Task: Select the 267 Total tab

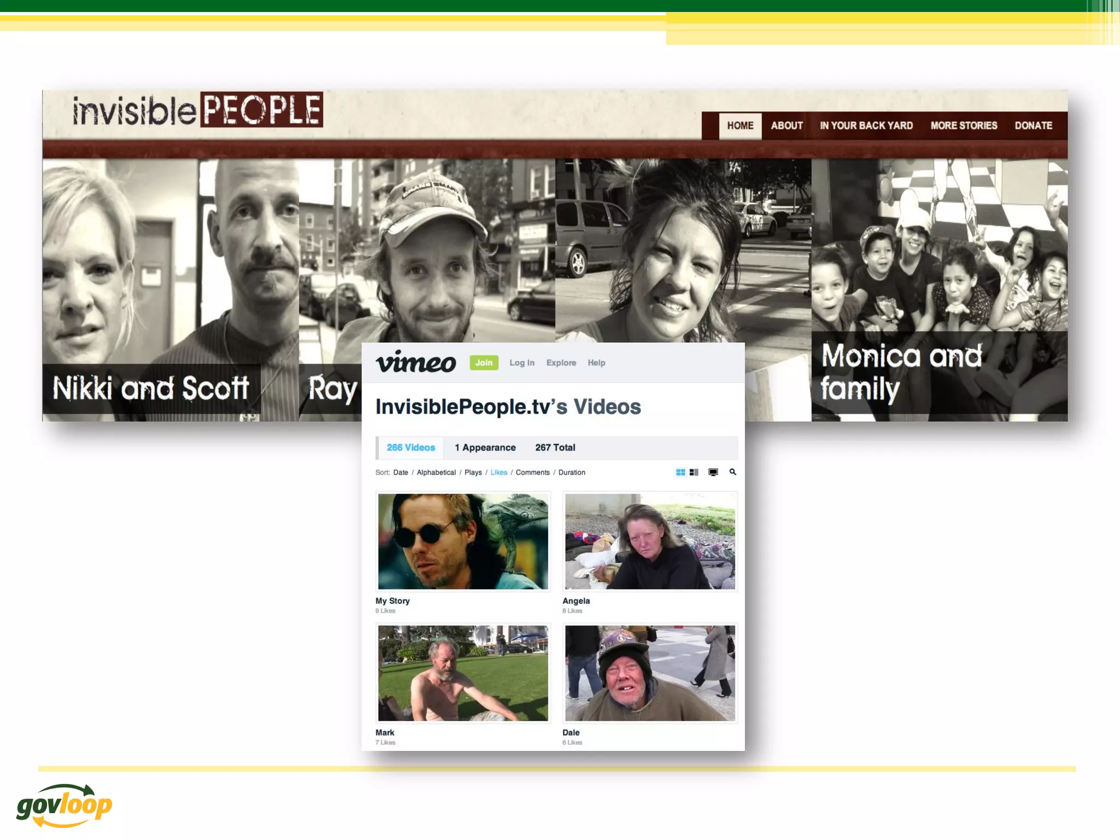Action: pyautogui.click(x=555, y=447)
